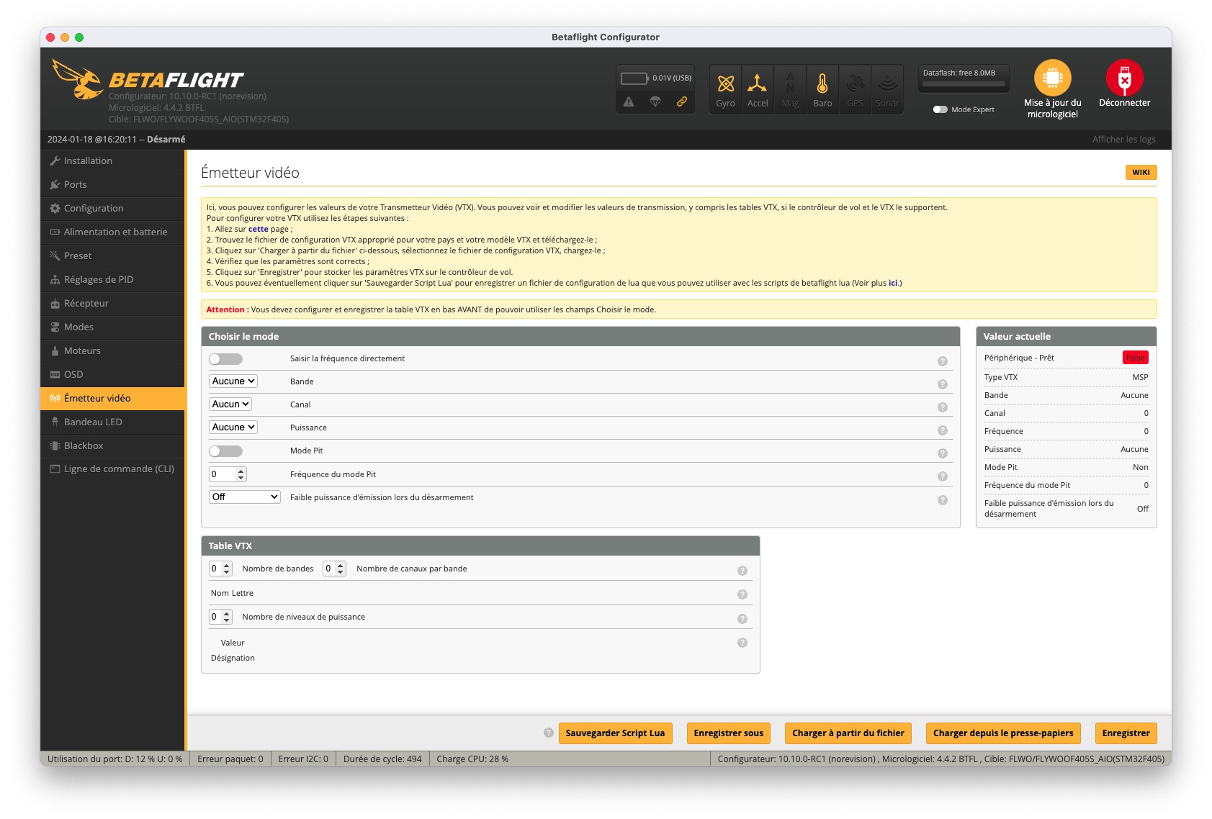Click the failsafe parachute status icon
The width and height of the screenshot is (1212, 819).
point(655,101)
